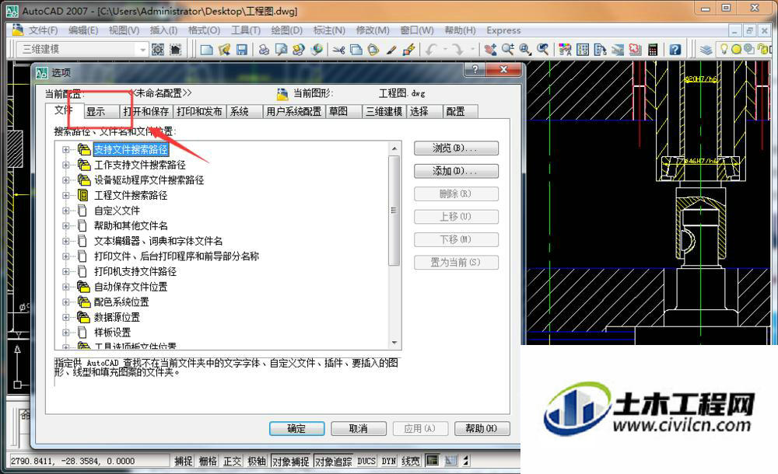The image size is (778, 474).
Task: Toggle the layer on/off lightbulb icon
Action: [x=724, y=49]
